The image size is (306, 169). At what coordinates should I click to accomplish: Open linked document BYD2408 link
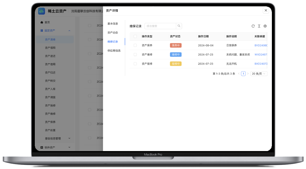[x=261, y=45]
